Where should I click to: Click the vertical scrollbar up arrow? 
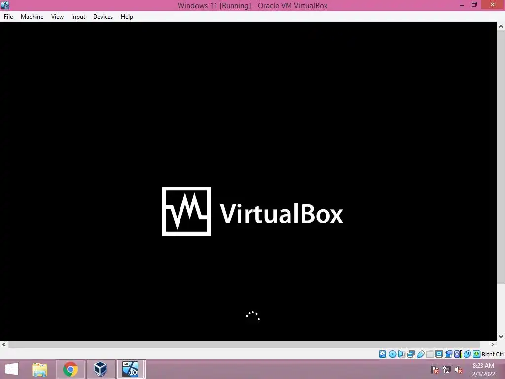coord(501,26)
